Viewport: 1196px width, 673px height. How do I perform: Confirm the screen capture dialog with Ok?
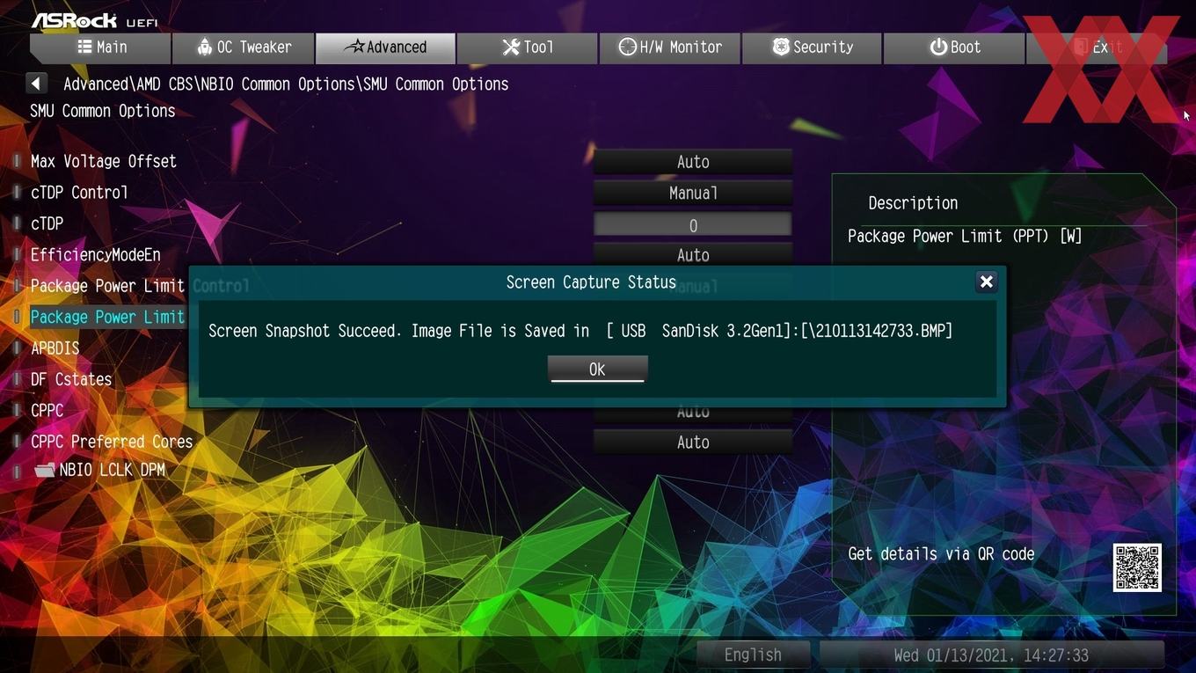click(597, 369)
